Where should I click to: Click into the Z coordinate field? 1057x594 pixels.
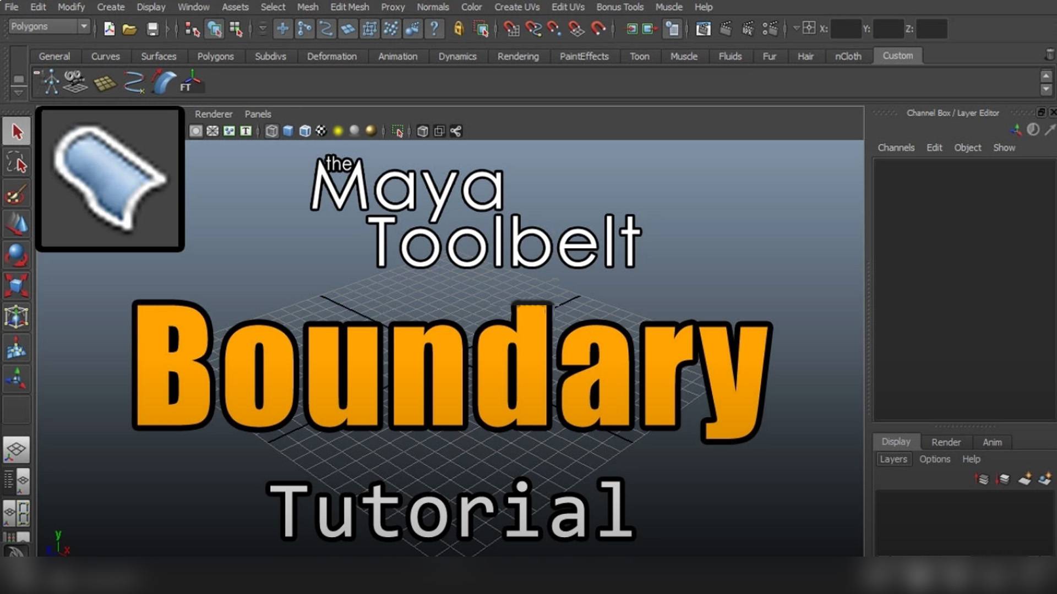pyautogui.click(x=931, y=29)
